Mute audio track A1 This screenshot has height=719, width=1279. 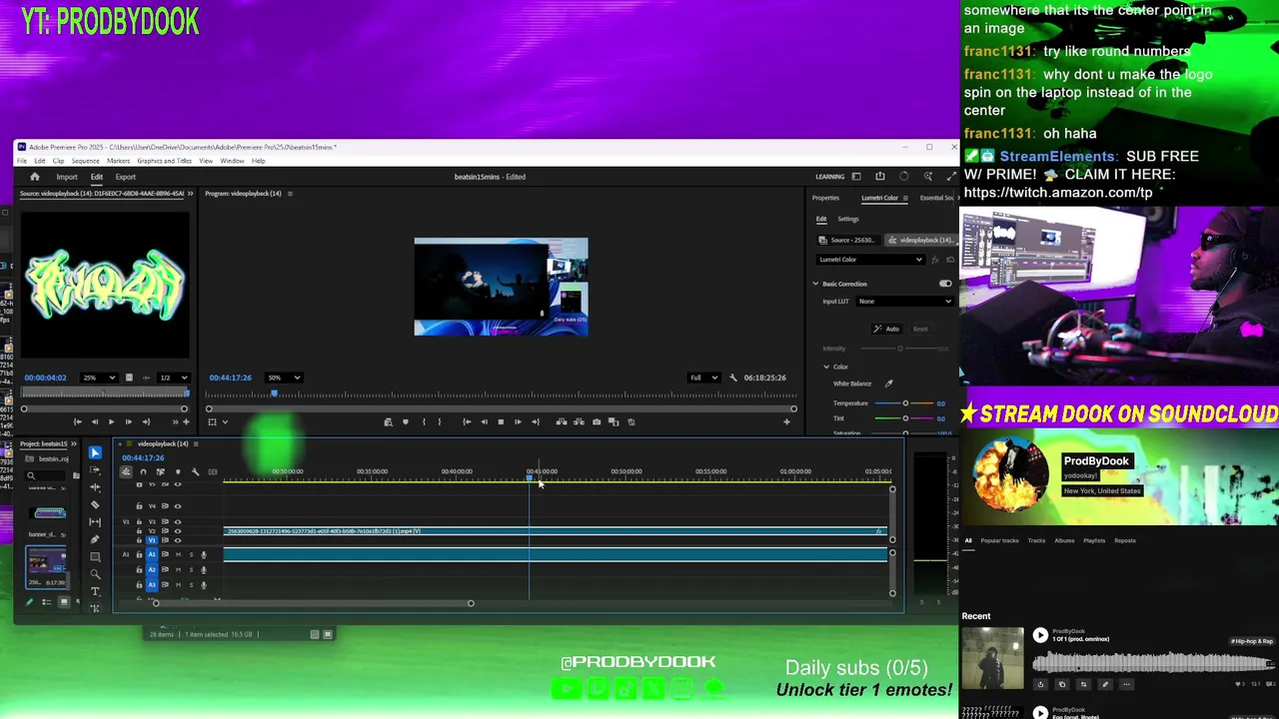coord(178,554)
